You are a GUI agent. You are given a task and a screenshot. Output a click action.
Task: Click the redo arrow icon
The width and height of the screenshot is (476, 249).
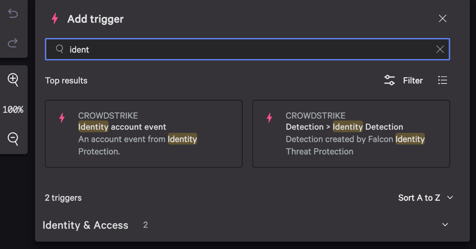(13, 43)
